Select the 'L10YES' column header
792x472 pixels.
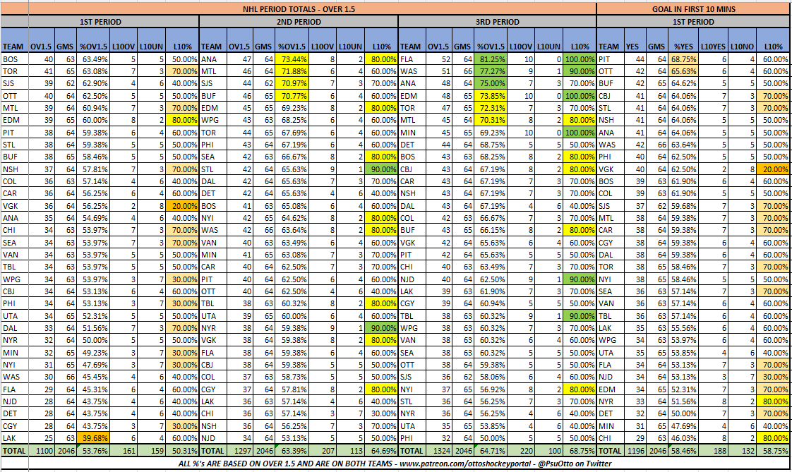tap(713, 40)
